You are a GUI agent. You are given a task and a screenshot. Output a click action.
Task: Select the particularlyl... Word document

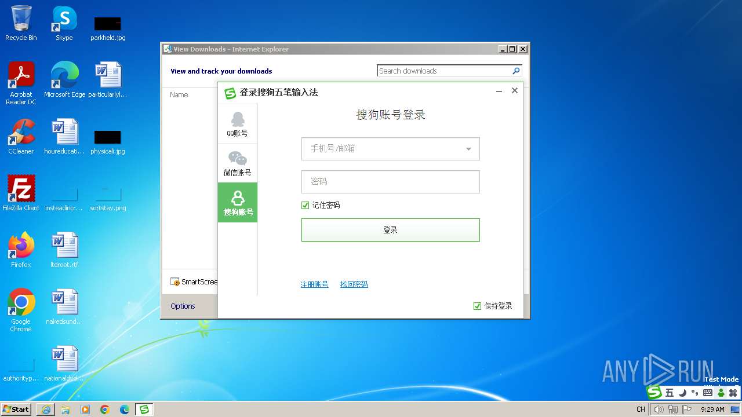pyautogui.click(x=108, y=80)
